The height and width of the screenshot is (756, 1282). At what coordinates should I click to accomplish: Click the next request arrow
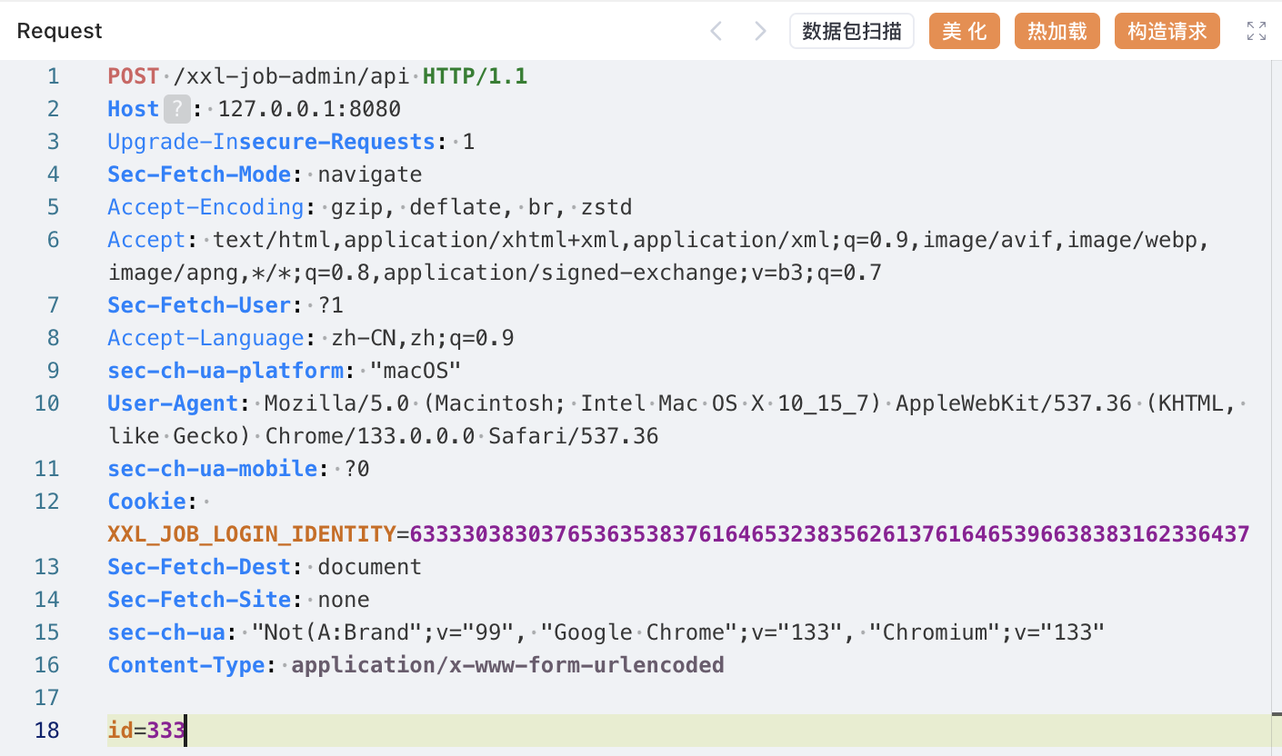(x=760, y=31)
